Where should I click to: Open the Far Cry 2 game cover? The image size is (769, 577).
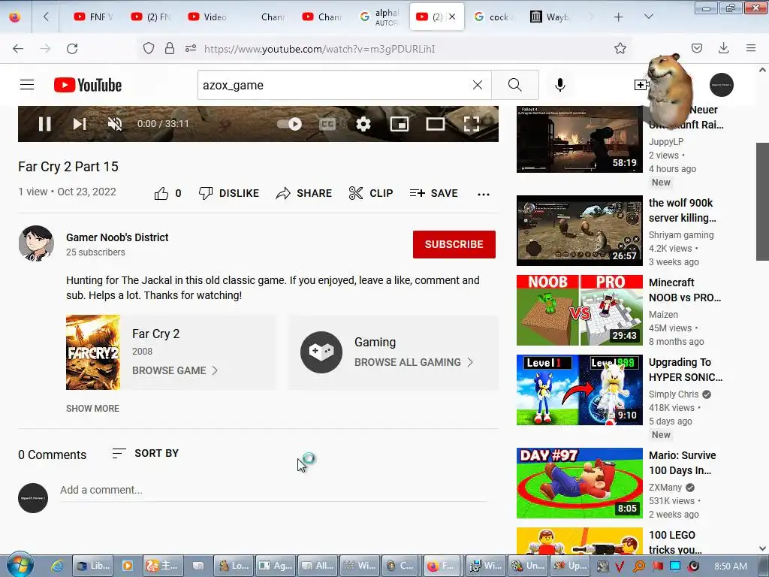pyautogui.click(x=92, y=352)
